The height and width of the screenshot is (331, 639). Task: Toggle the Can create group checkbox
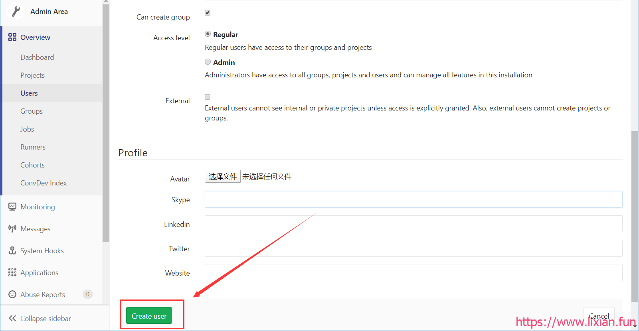(x=208, y=13)
